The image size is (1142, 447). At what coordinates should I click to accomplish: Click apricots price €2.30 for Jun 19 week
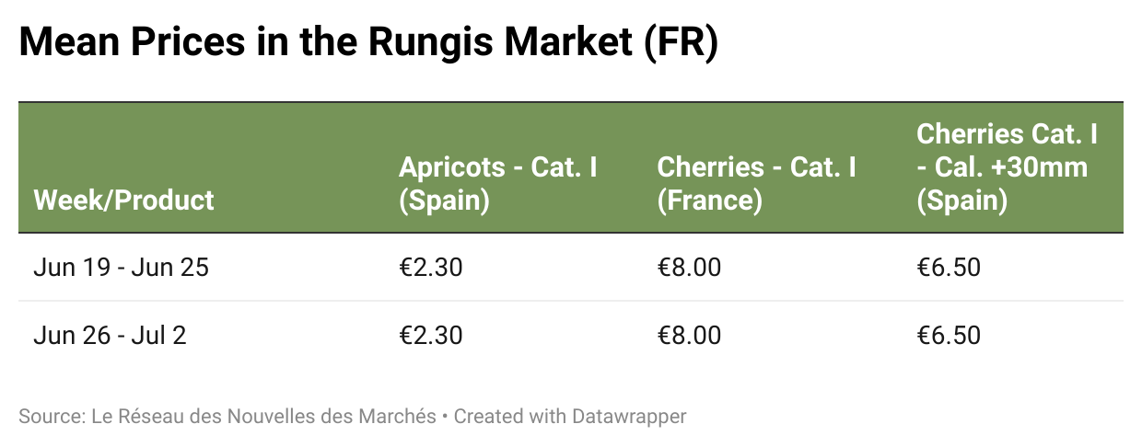pos(431,268)
